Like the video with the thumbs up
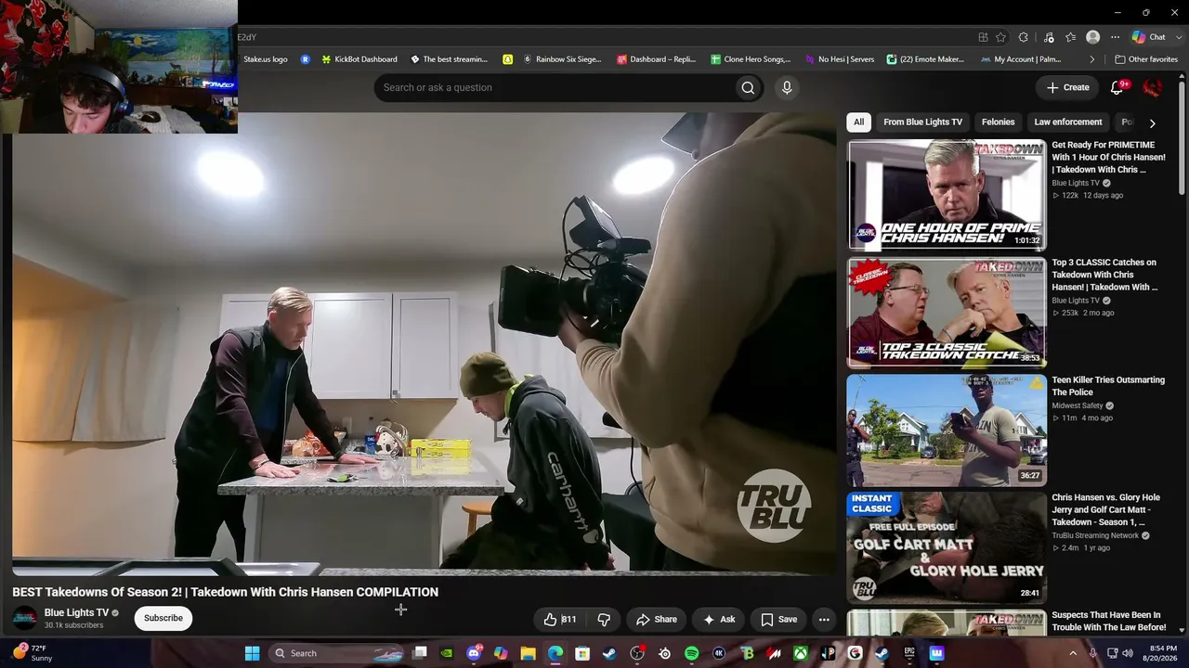This screenshot has width=1189, height=668. [x=560, y=620]
